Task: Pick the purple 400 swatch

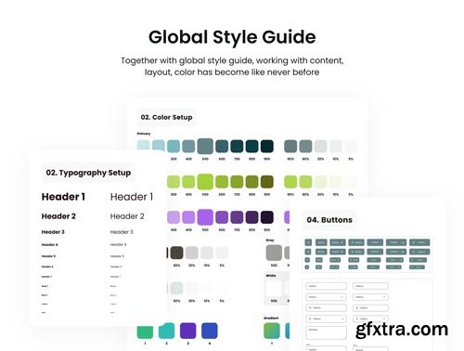Action: 188,217
